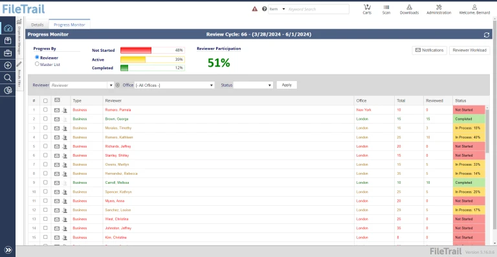This screenshot has height=257, width=497.
Task: Click the Apply filter button
Action: tap(287, 85)
